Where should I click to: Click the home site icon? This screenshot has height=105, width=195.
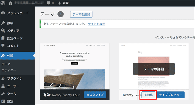click(x=10, y=3)
